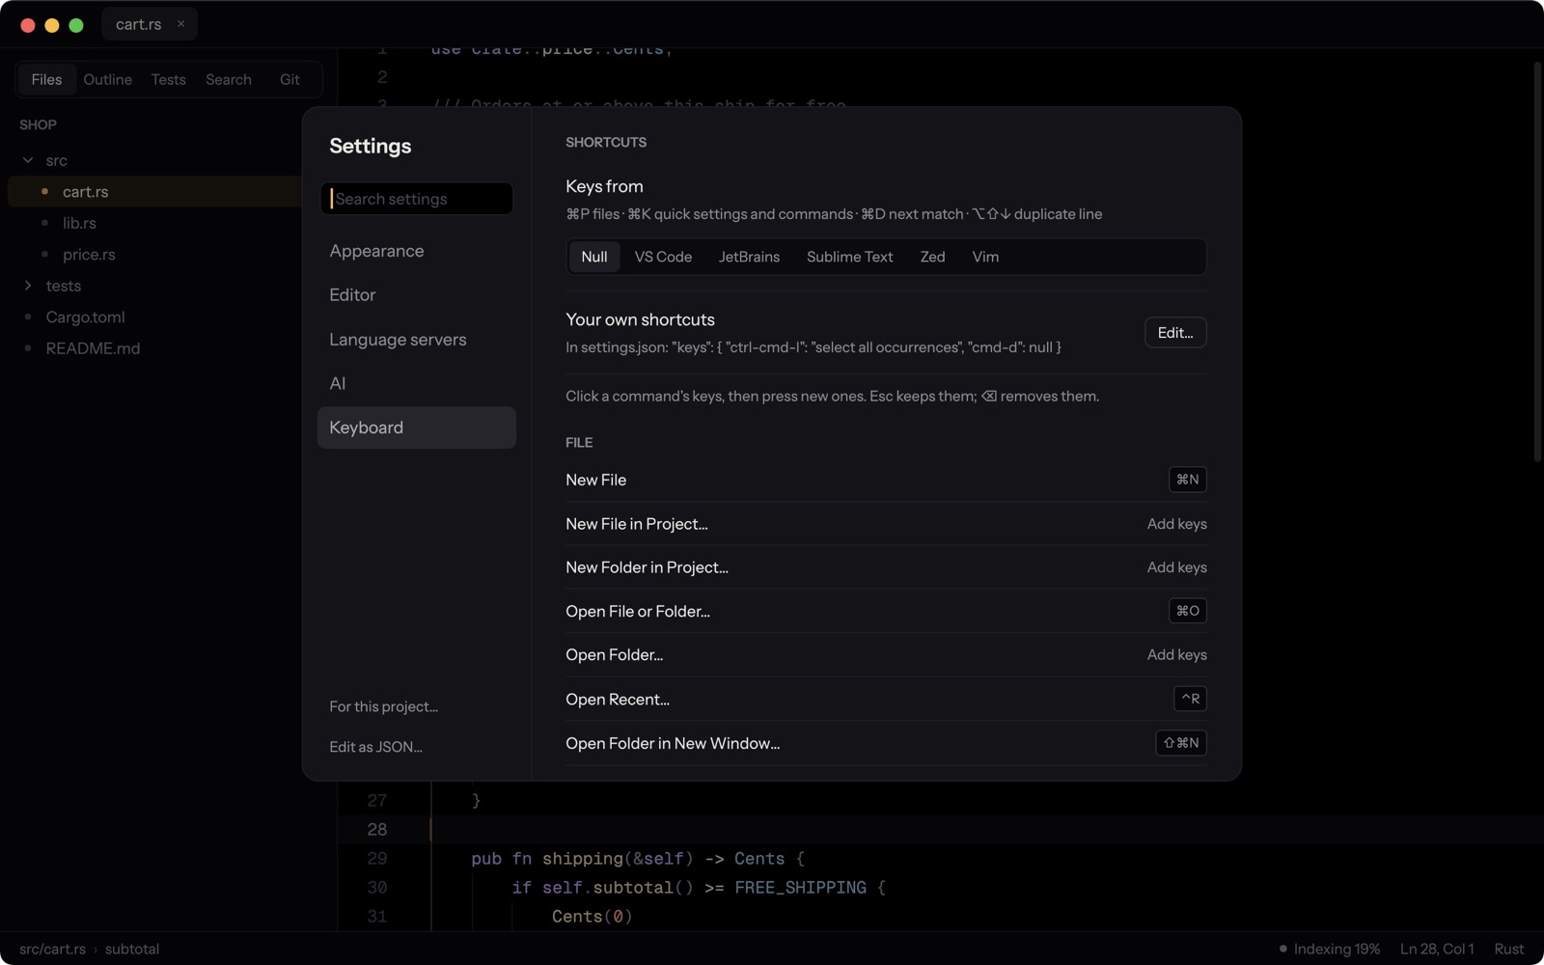The height and width of the screenshot is (965, 1544).
Task: Click ⇧⌘N keys for Open Folder in New Window...
Action: pos(1181,743)
